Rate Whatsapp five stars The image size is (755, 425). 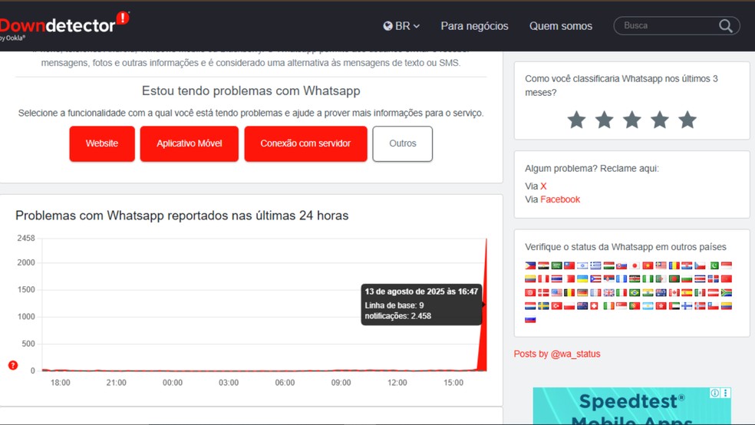tap(687, 120)
